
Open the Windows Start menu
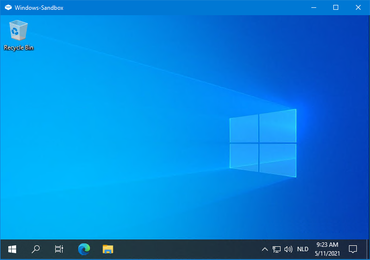[x=12, y=249]
